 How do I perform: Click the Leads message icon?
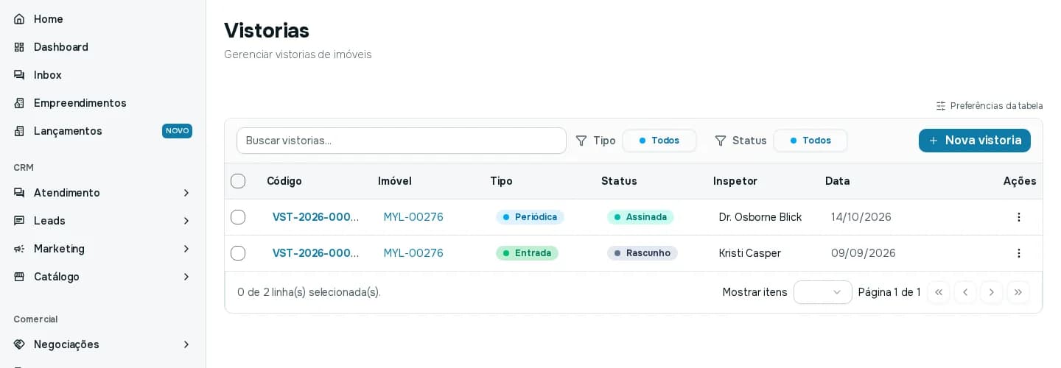pyautogui.click(x=19, y=221)
